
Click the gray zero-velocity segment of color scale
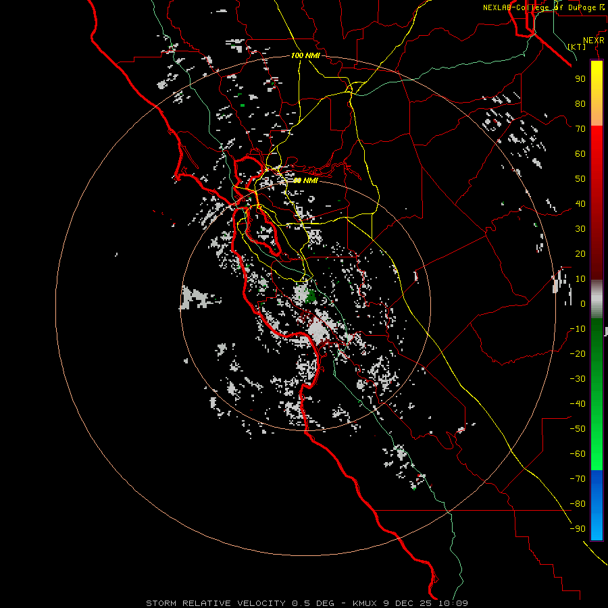pyautogui.click(x=597, y=299)
